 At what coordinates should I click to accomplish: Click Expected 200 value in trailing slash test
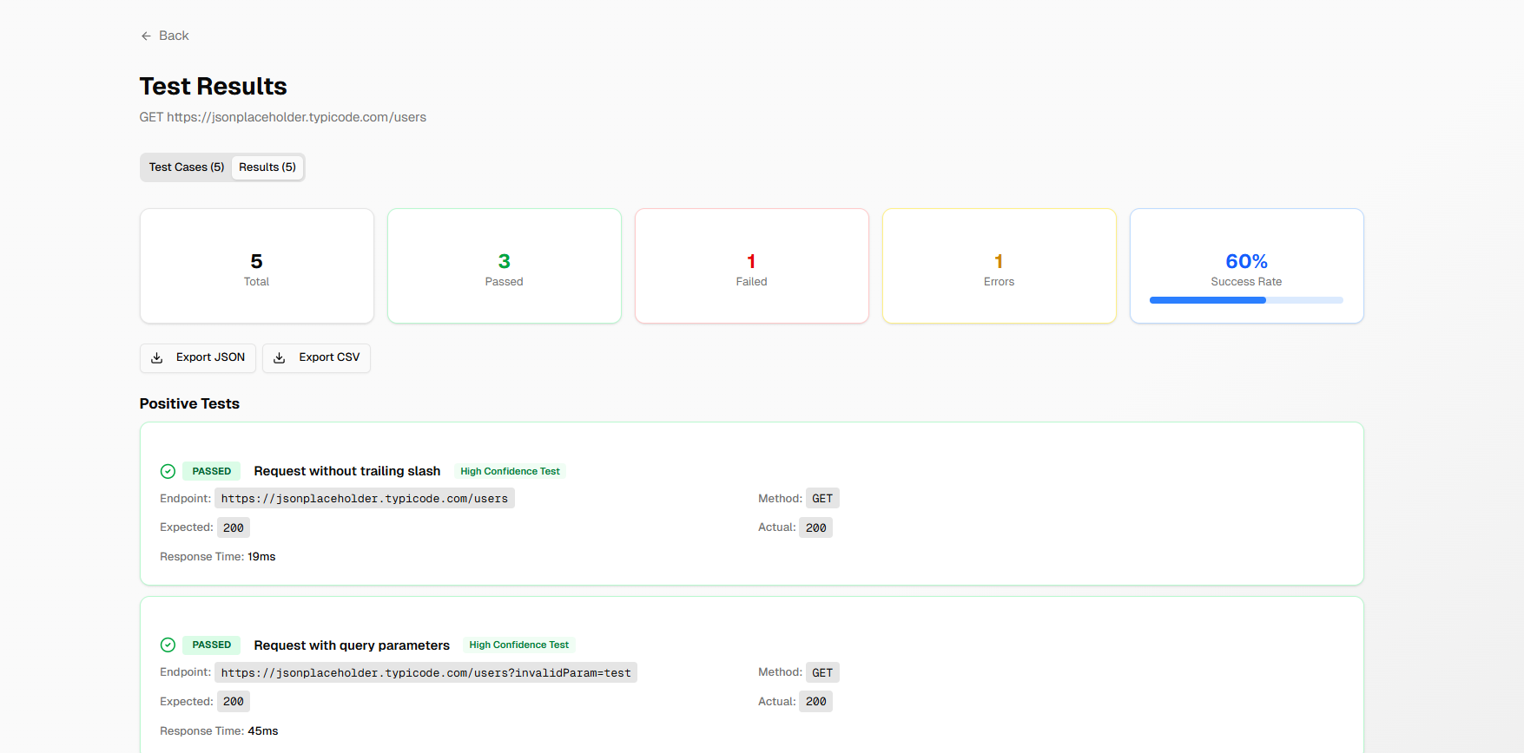(234, 527)
